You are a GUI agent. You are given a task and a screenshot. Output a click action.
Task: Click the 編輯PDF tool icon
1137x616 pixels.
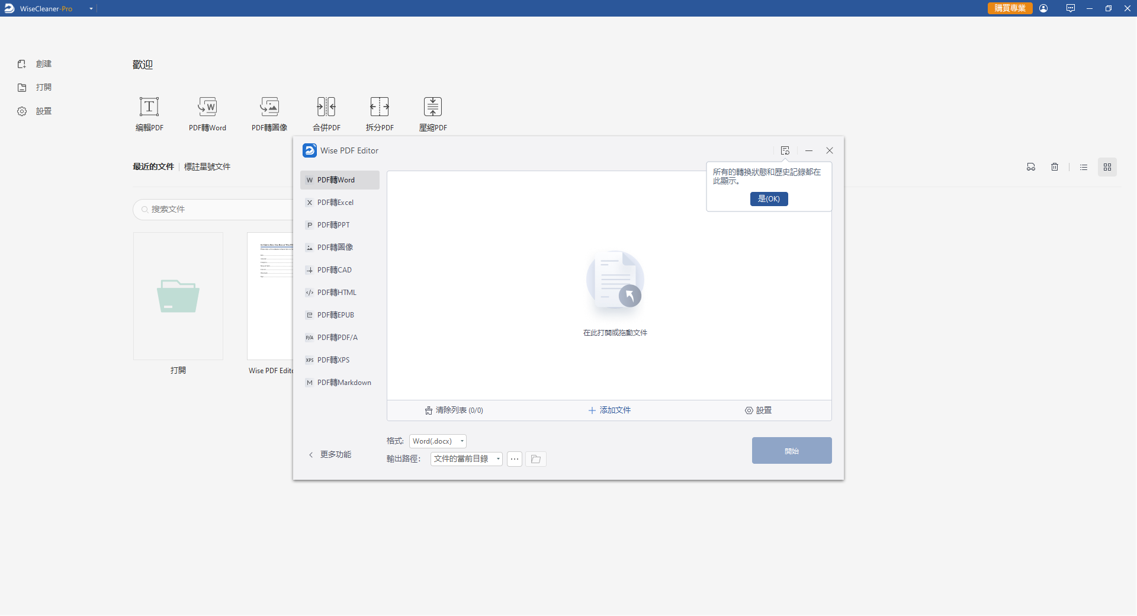click(x=149, y=107)
